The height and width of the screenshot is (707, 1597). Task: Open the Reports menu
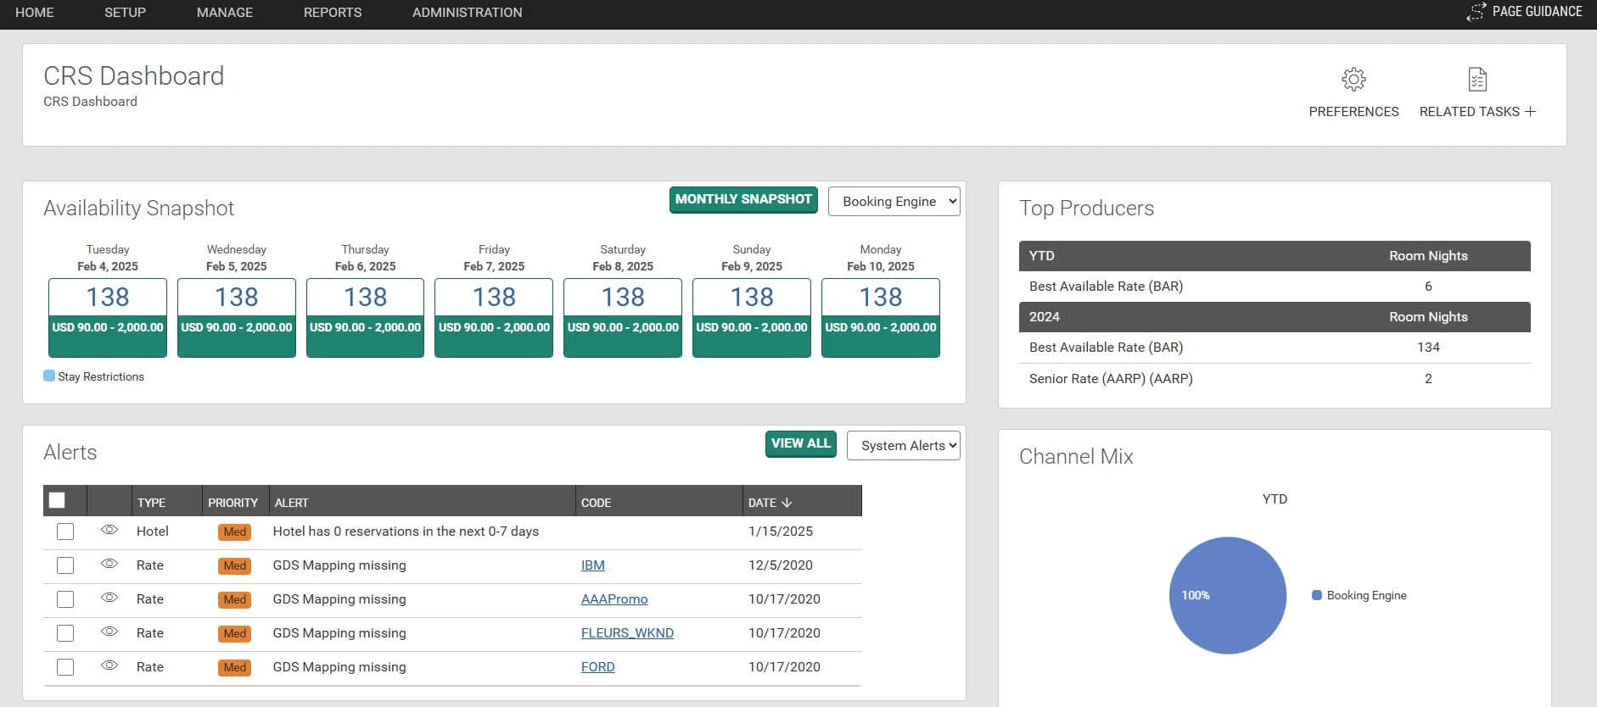333,13
